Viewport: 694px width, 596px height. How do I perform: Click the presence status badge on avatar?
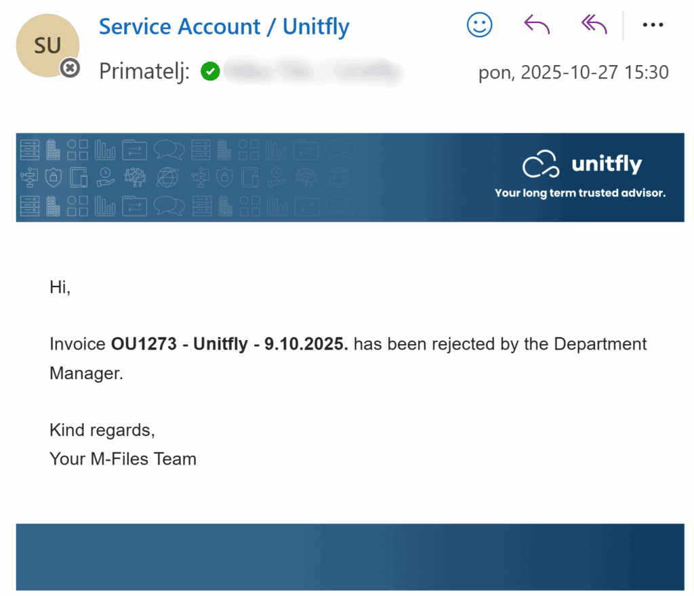click(70, 68)
